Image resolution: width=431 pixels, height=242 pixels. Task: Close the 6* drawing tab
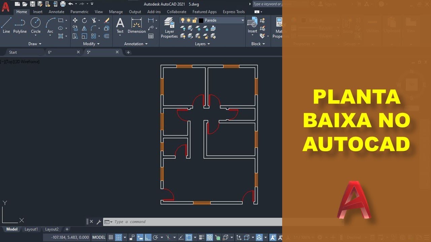(78, 52)
